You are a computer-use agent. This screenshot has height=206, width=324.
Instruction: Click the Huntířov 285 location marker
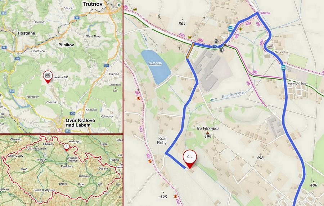coord(48,77)
